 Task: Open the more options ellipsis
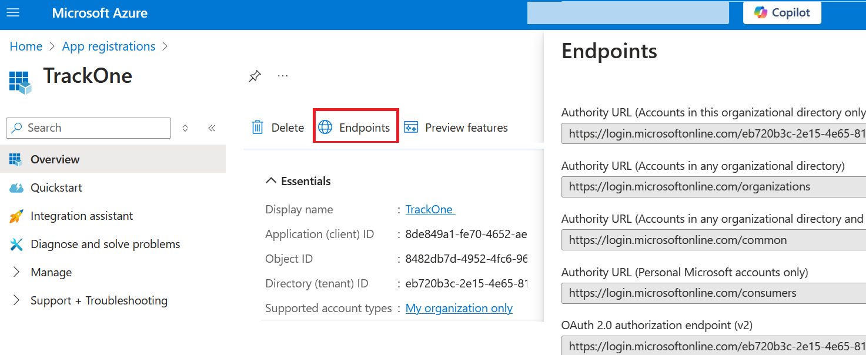283,76
